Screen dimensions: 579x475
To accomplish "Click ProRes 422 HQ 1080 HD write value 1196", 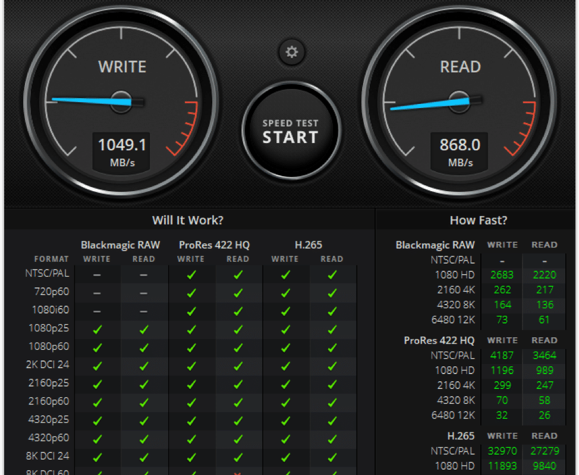I will [x=502, y=370].
